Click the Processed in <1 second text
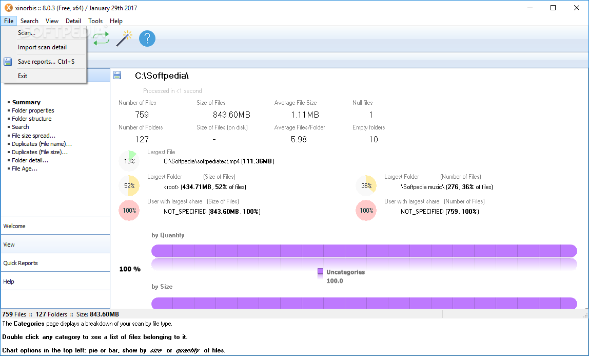Screen dimensions: 589x356 point(172,91)
